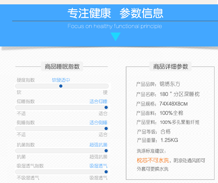
Task: Click the blue 超强抗菌 label above slider
Action: coord(98,145)
